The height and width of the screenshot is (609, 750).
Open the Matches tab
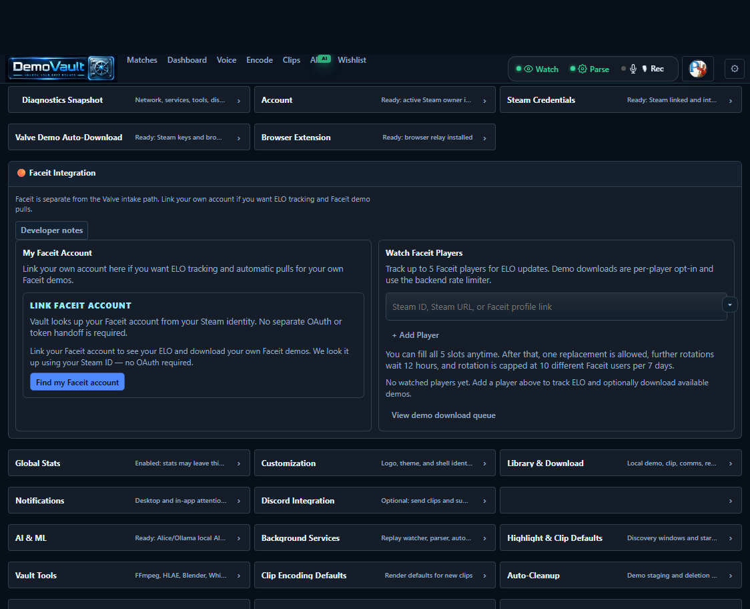[142, 60]
